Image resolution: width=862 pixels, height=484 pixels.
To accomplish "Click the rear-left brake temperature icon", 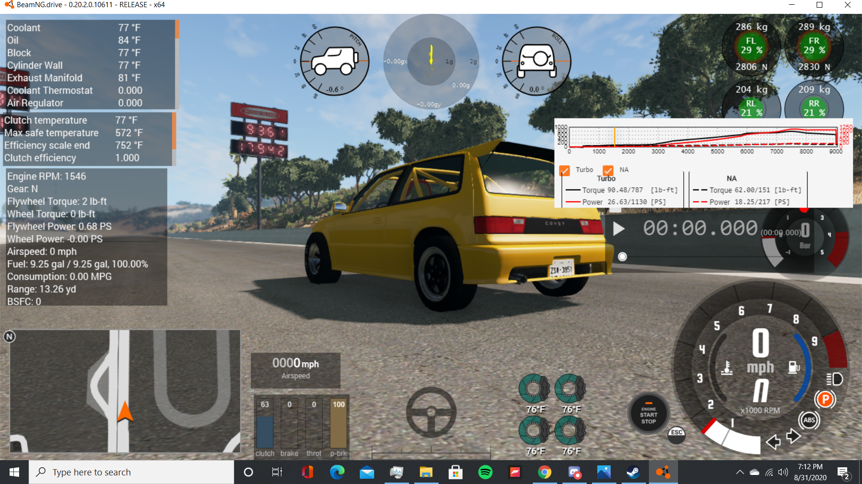I will 534,431.
